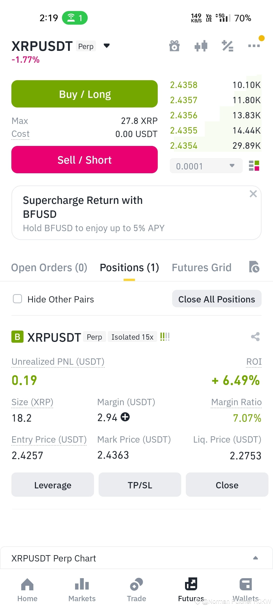This screenshot has height=607, width=273.
Task: Open the percent calculator icon
Action: point(227,46)
